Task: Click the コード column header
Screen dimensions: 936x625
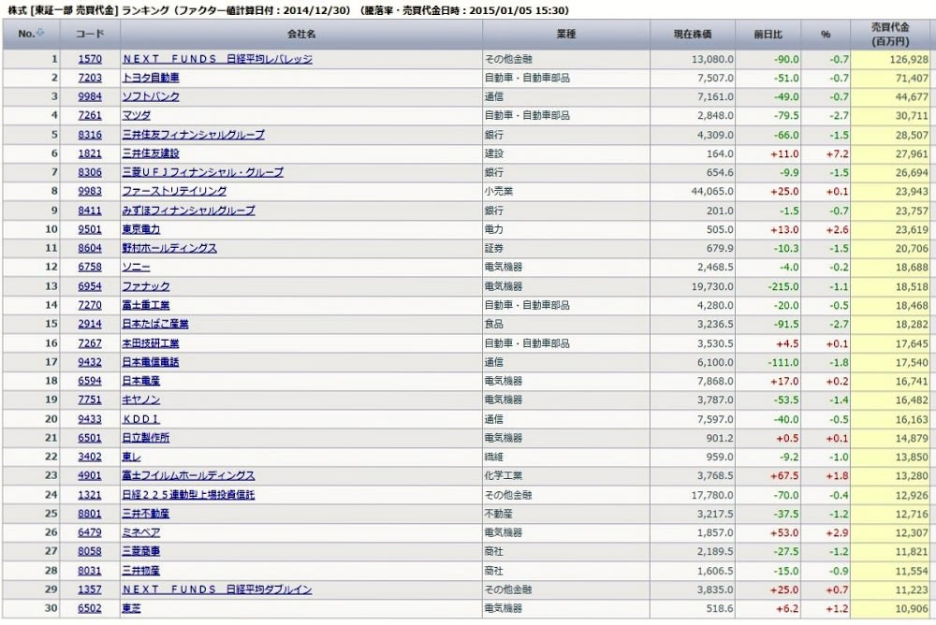Action: (x=90, y=34)
